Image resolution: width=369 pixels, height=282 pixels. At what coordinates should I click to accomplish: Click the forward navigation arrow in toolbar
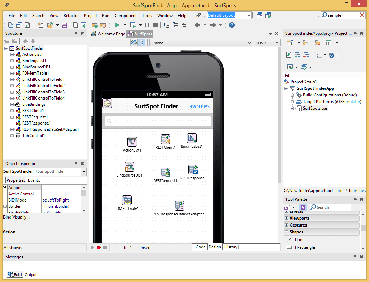pyautogui.click(x=213, y=25)
